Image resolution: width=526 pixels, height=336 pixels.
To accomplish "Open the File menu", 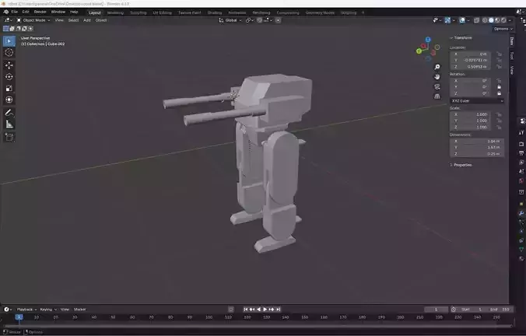I will [x=15, y=12].
